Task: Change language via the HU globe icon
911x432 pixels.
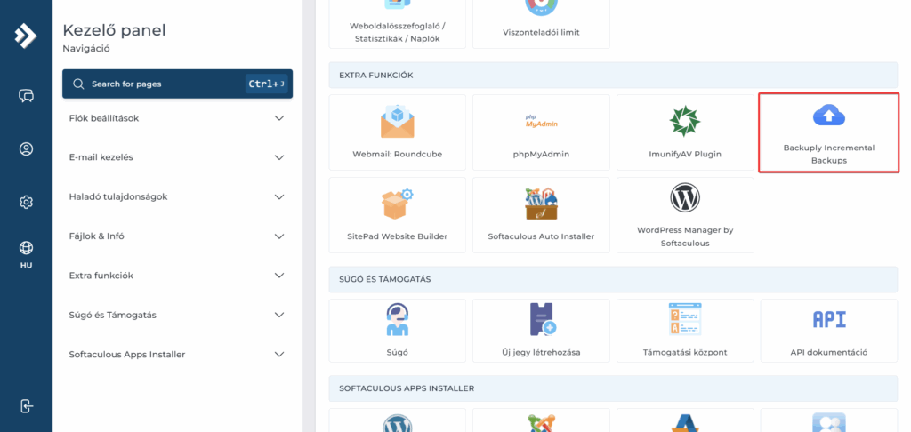Action: point(26,254)
